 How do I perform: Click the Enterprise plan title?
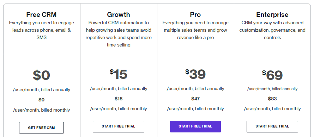tap(272, 14)
